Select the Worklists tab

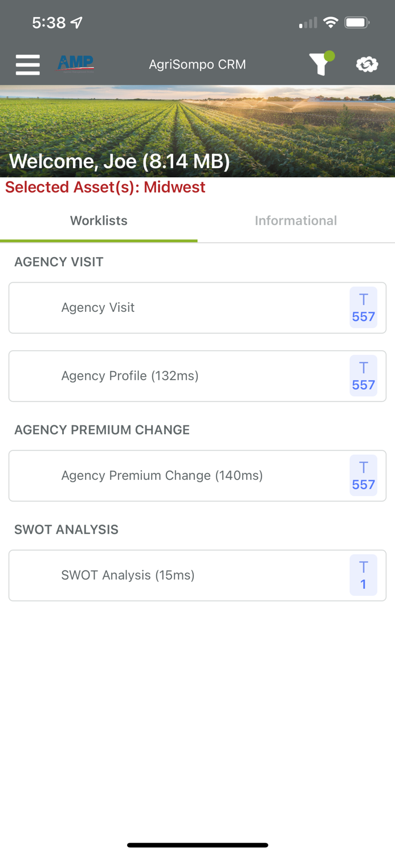[x=99, y=221]
